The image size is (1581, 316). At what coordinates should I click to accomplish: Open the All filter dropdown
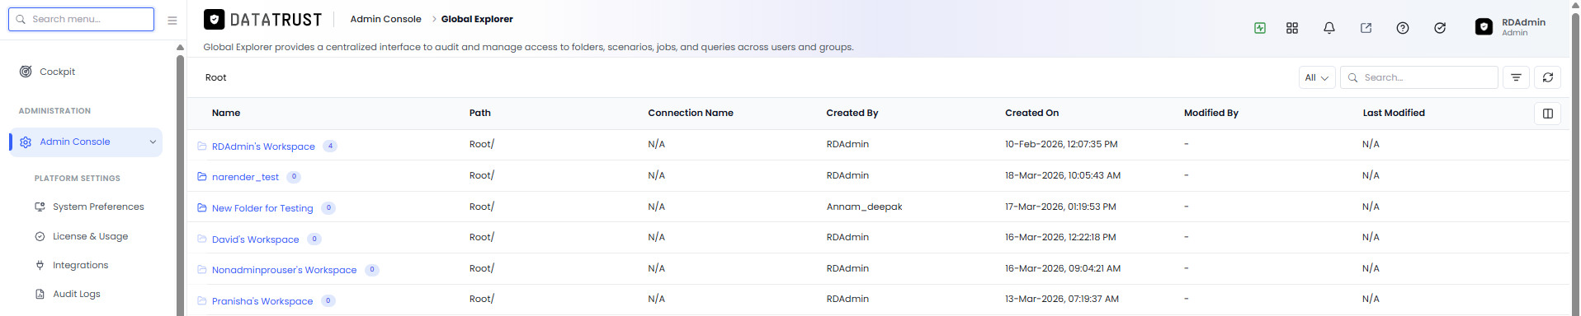[1317, 77]
